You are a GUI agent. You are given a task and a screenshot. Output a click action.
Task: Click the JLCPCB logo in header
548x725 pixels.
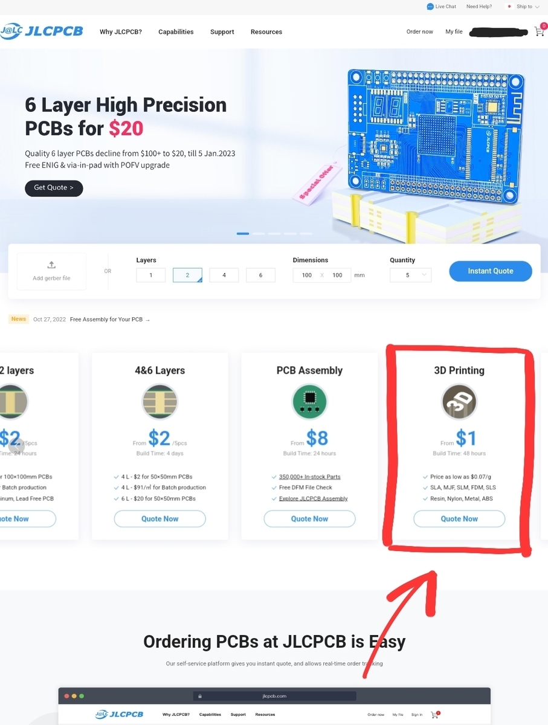42,31
